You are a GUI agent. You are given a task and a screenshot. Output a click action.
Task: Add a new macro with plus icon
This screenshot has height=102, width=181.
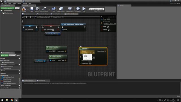19,71
